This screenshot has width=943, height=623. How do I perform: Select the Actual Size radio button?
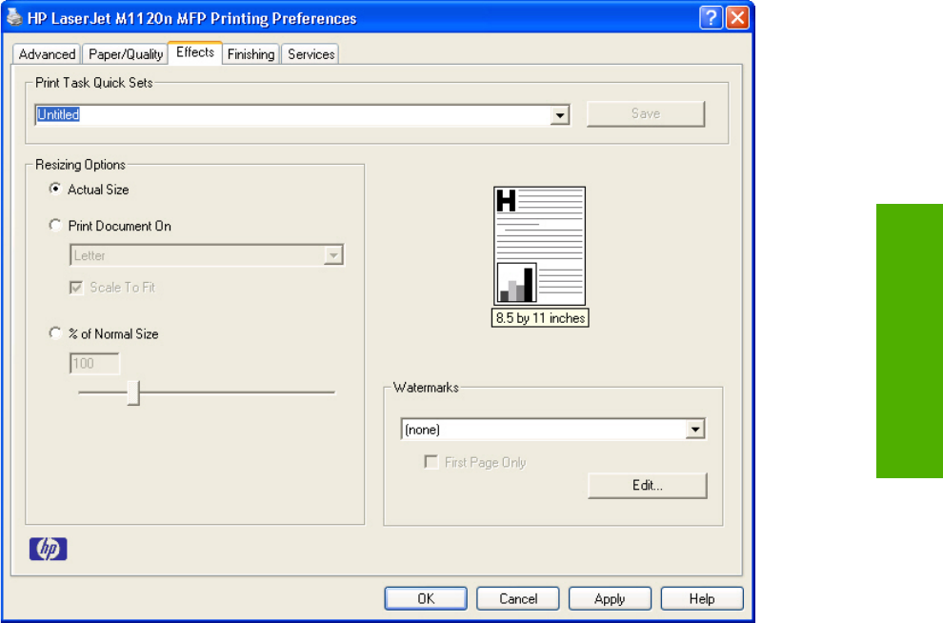pos(55,189)
